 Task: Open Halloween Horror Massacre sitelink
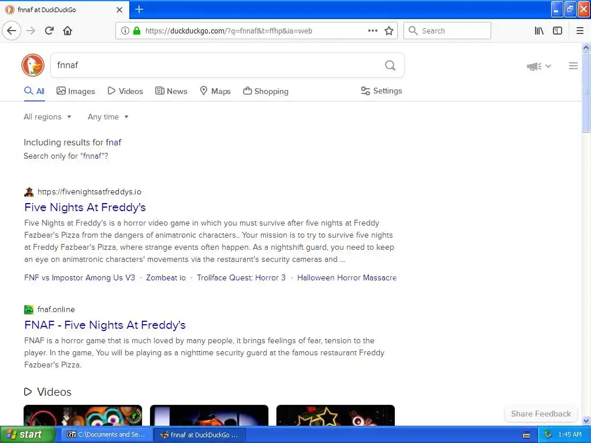click(x=347, y=277)
